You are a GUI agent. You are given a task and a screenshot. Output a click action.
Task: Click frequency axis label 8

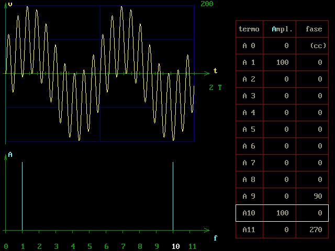[x=140, y=246]
